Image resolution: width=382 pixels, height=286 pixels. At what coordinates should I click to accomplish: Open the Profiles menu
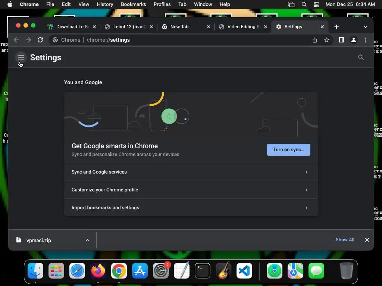(x=162, y=4)
